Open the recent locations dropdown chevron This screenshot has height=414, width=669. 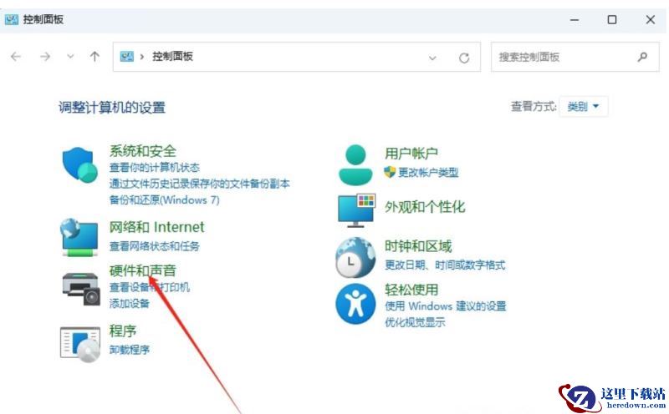[70, 57]
